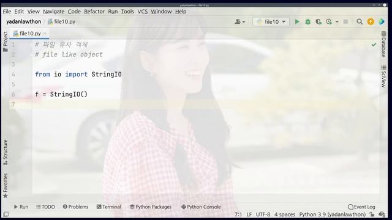This screenshot has height=220, width=392.
Task: Open the Run tool window at bottom
Action: point(21,207)
